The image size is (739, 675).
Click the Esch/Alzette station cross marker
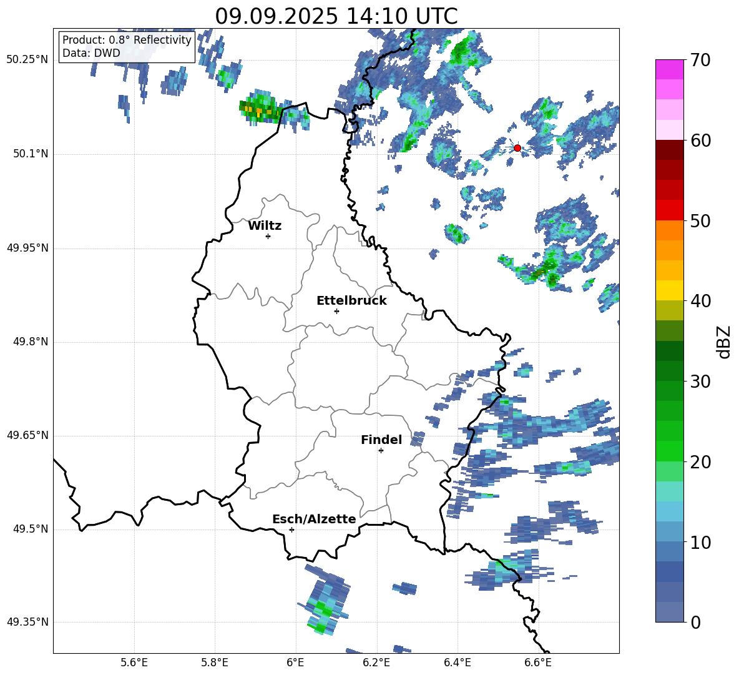pos(291,530)
